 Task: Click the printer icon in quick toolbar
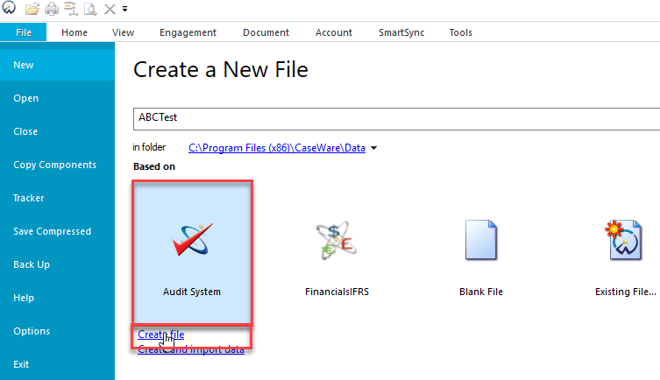click(52, 9)
